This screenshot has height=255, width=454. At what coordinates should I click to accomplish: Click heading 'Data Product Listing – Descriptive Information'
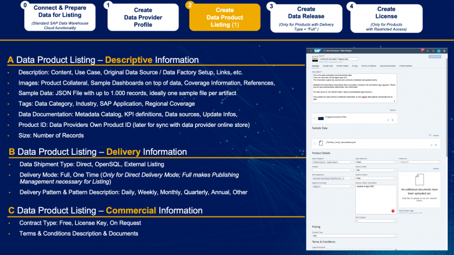tap(108, 60)
